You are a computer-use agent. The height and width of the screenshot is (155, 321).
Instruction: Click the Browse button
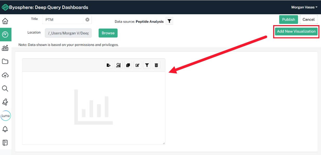pyautogui.click(x=108, y=33)
